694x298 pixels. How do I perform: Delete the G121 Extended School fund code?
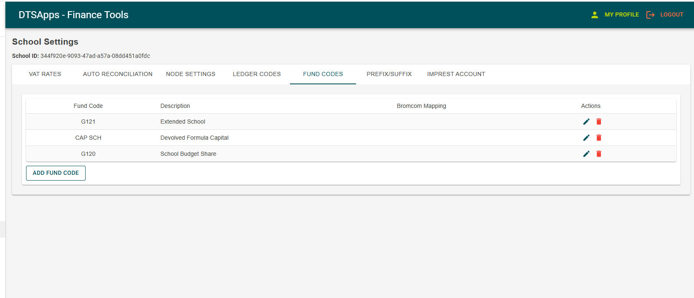[598, 122]
